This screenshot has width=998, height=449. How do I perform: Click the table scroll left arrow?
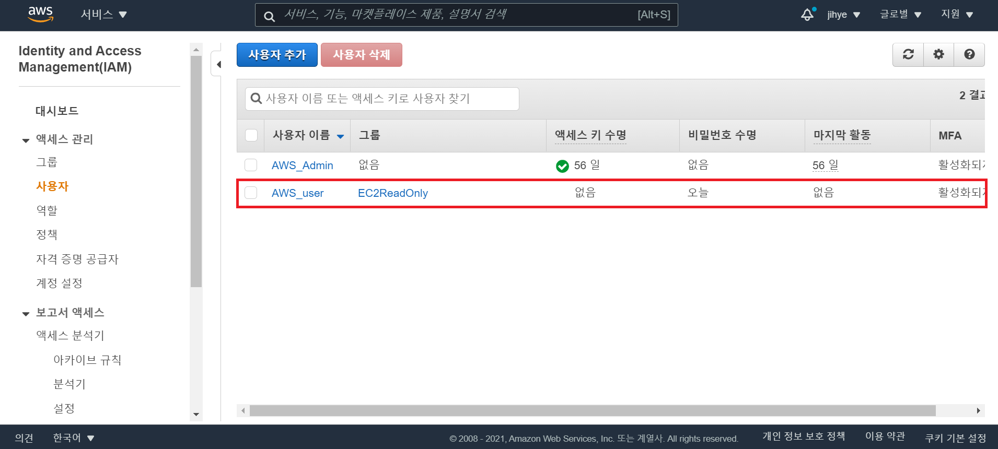[243, 411]
